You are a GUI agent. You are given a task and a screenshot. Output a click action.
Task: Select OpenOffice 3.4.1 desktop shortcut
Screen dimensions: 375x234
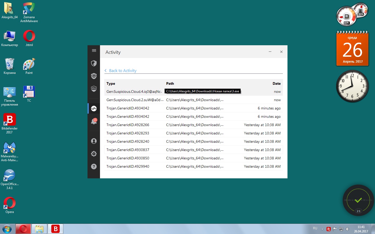point(10,179)
